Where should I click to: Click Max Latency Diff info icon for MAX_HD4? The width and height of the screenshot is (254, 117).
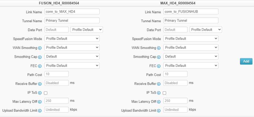click(x=159, y=102)
